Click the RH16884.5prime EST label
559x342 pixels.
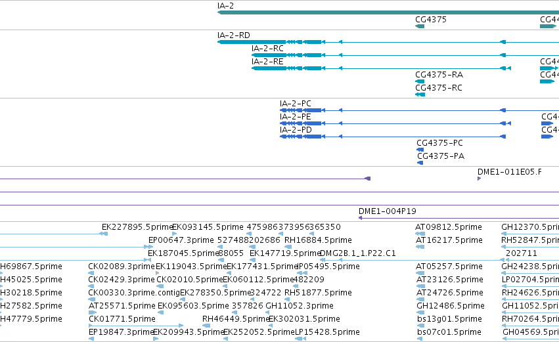pyautogui.click(x=318, y=240)
